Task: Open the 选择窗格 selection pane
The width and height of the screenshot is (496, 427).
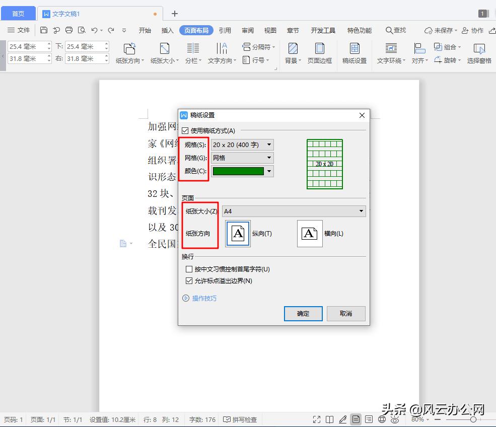Action: click(478, 53)
